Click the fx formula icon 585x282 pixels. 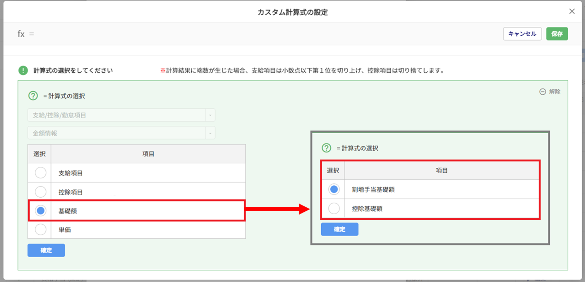[21, 34]
